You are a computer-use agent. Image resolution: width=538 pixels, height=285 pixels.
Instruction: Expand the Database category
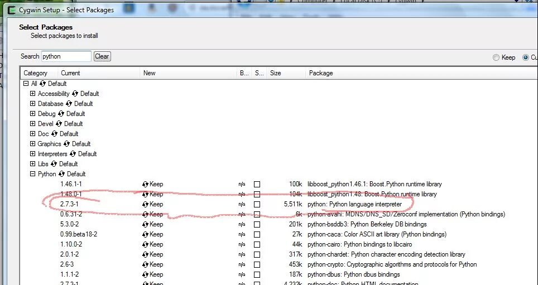(32, 103)
